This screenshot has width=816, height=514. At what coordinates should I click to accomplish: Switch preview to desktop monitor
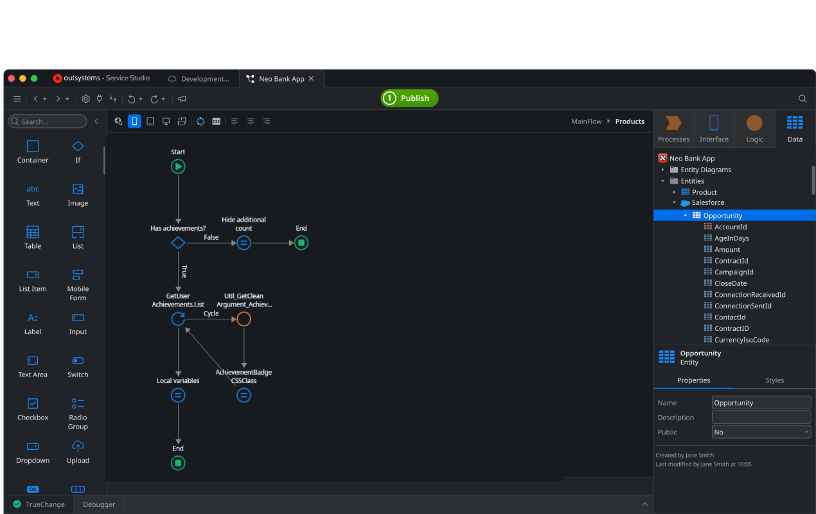(x=166, y=121)
